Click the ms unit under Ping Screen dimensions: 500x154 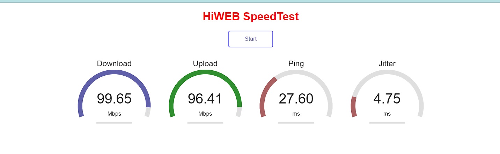296,114
